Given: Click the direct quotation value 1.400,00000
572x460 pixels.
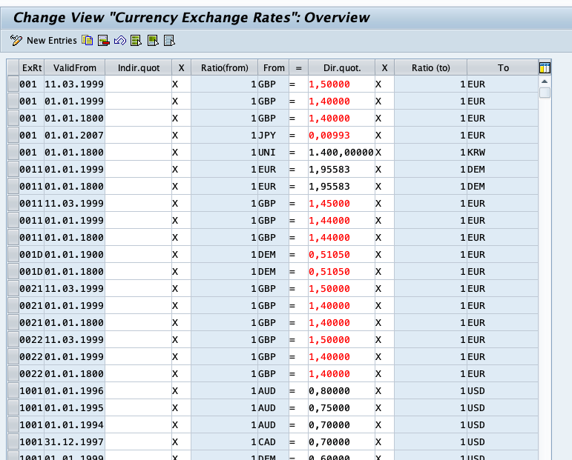Looking at the screenshot, I should pos(341,153).
